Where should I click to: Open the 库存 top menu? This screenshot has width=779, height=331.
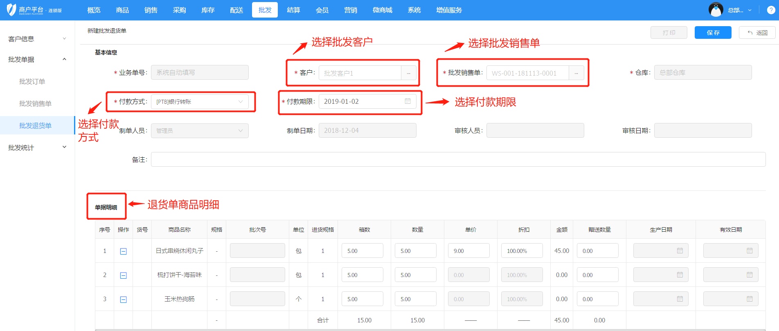point(208,10)
